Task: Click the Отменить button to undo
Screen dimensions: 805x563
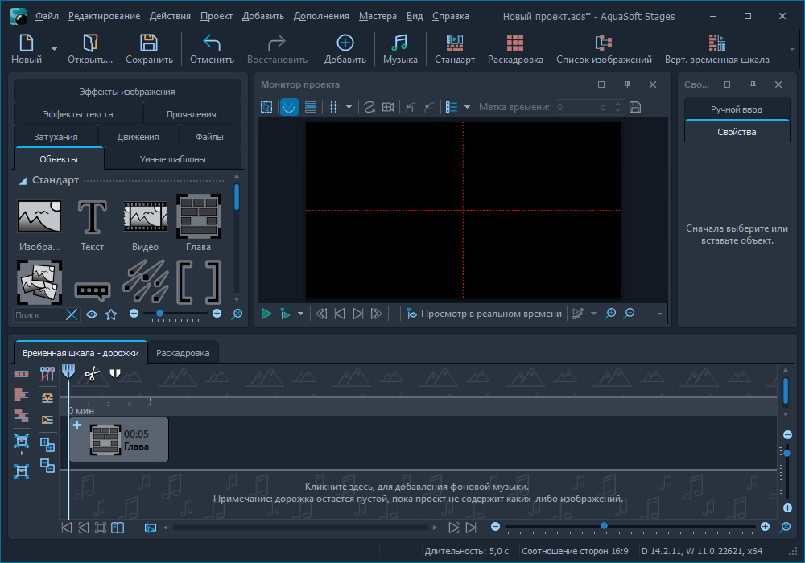Action: coord(212,48)
